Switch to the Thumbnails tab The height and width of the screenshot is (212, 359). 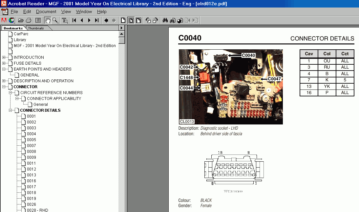[x=36, y=28]
